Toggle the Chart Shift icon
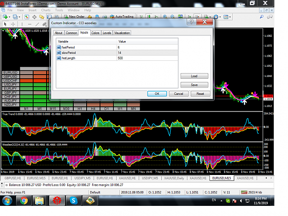 point(197,17)
